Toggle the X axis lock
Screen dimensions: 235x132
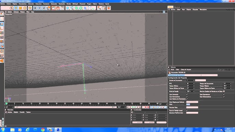pos(35,8)
